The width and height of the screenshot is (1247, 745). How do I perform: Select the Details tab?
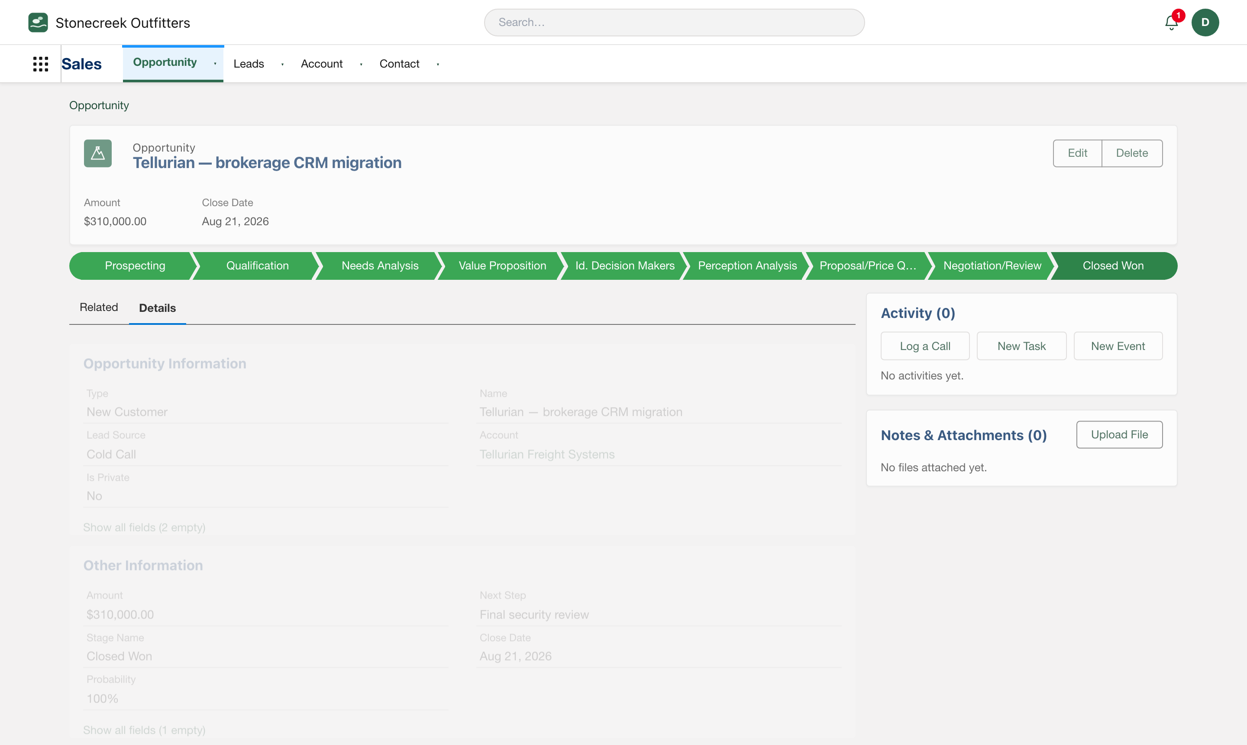click(x=158, y=308)
